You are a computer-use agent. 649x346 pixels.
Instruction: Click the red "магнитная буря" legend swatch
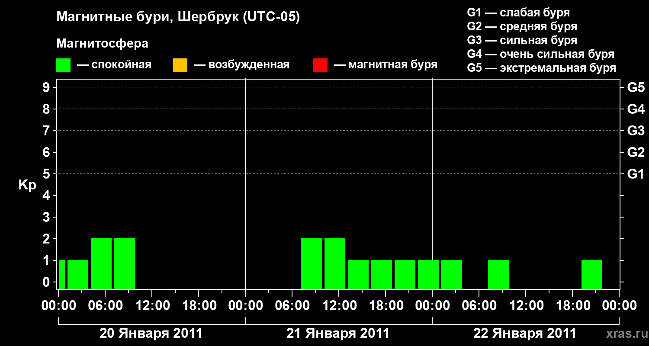(320, 65)
